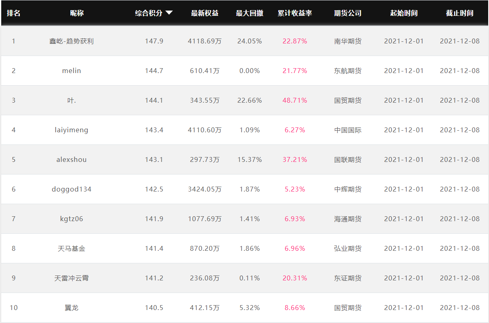489x323 pixels.
Task: Select score 141.9
Action: tap(154, 219)
